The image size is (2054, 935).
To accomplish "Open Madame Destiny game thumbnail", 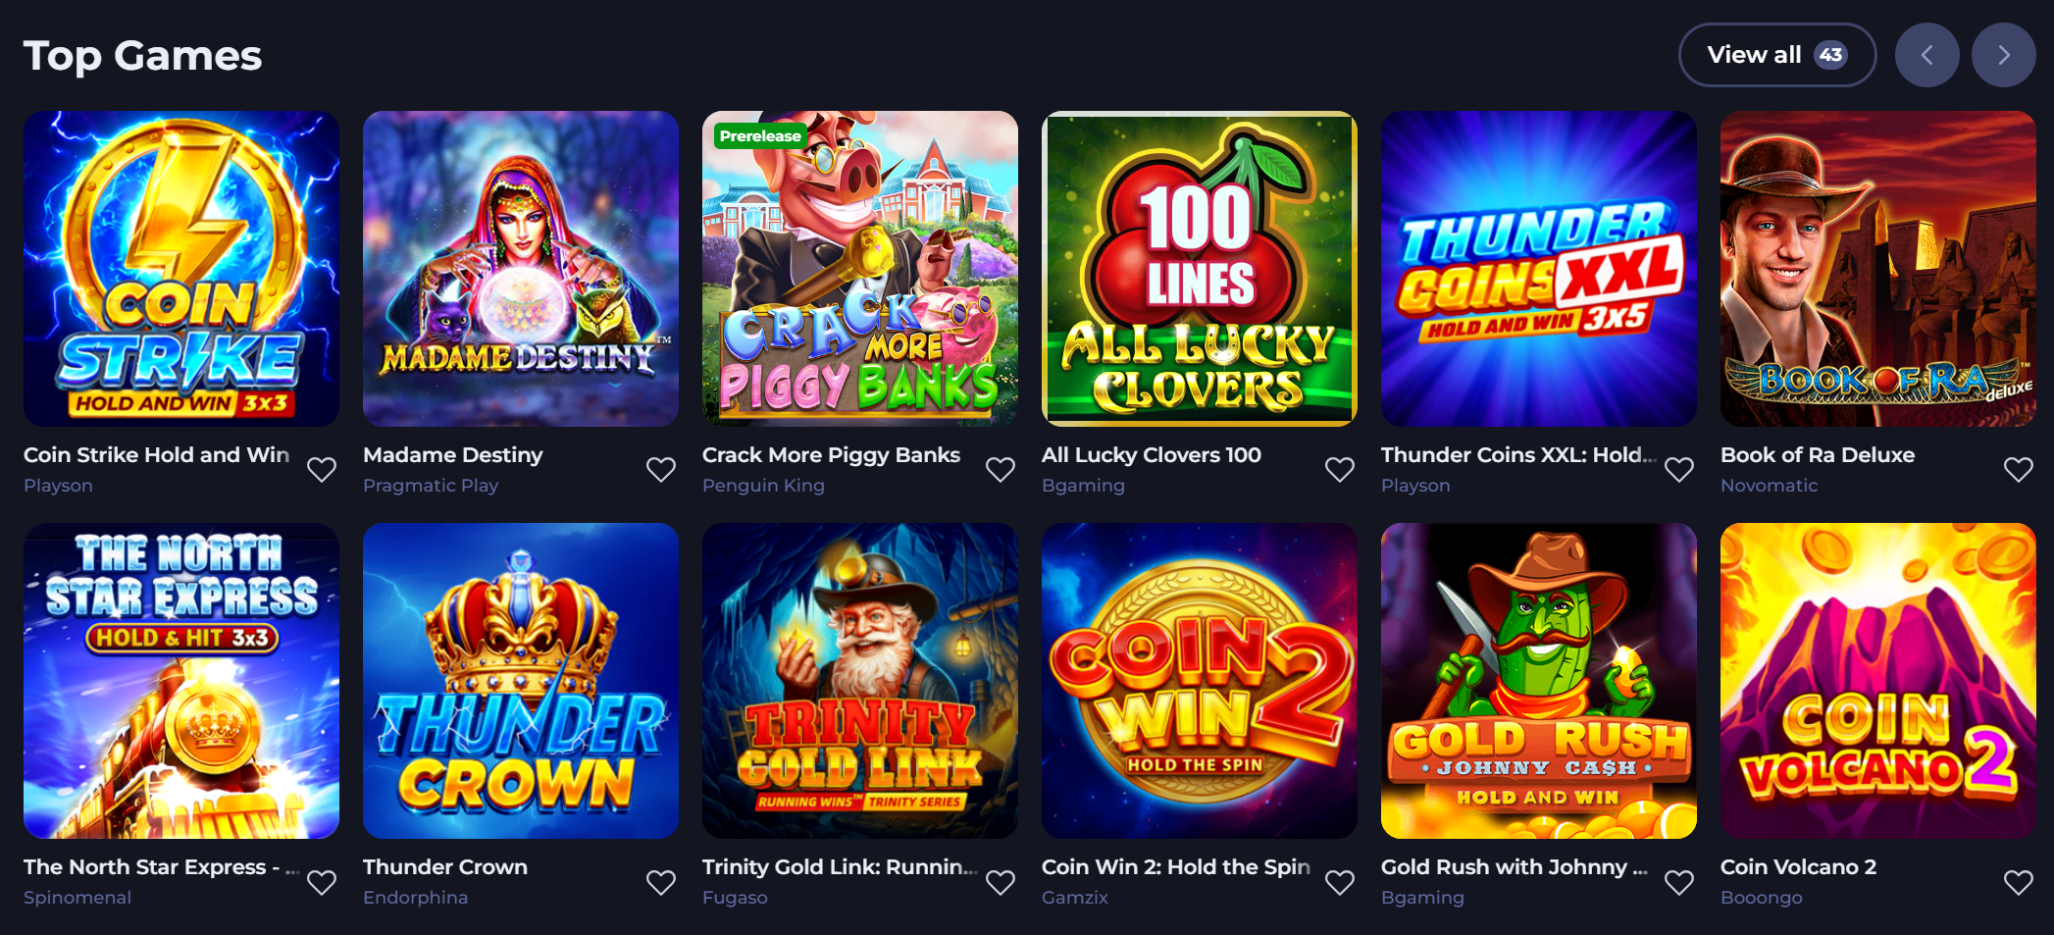I will point(521,269).
